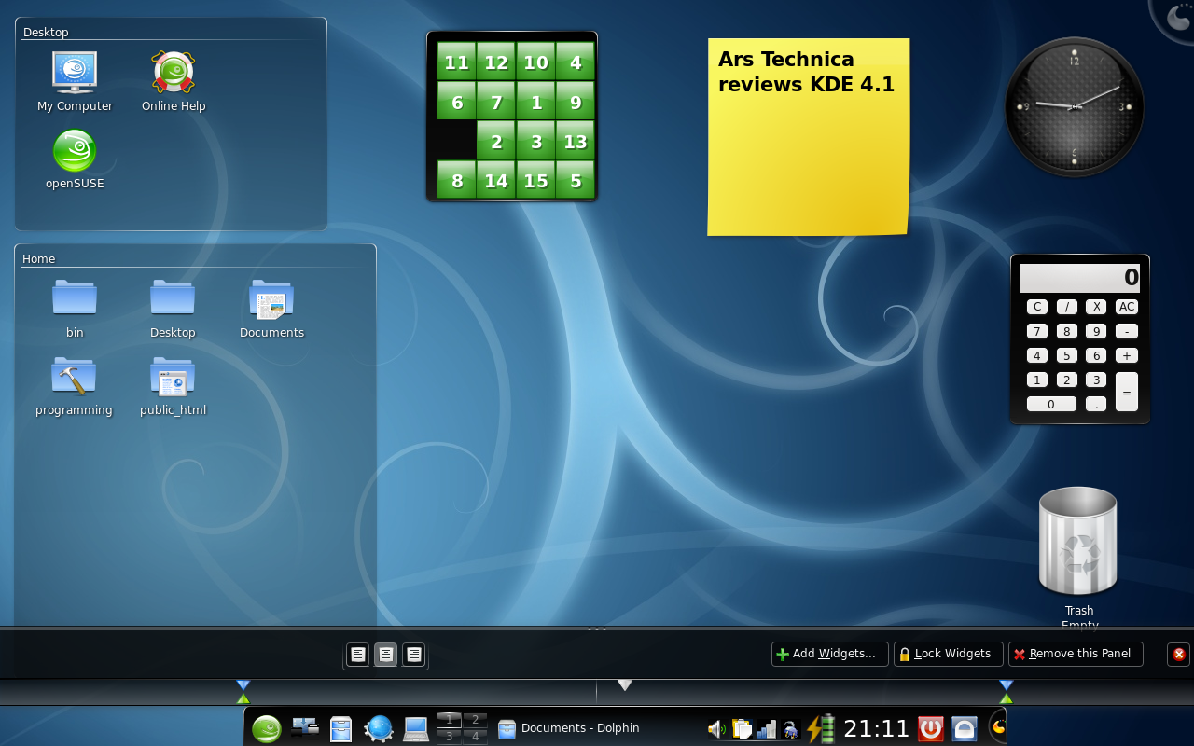
Task: Set panel alignment to right
Action: (x=413, y=655)
